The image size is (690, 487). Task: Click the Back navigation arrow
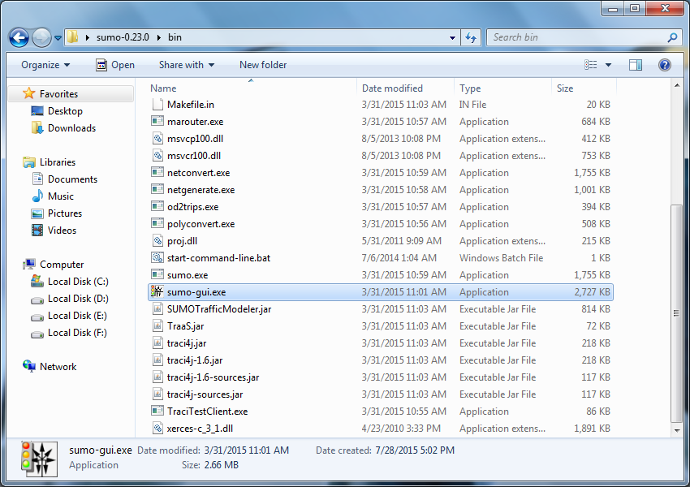click(x=19, y=37)
